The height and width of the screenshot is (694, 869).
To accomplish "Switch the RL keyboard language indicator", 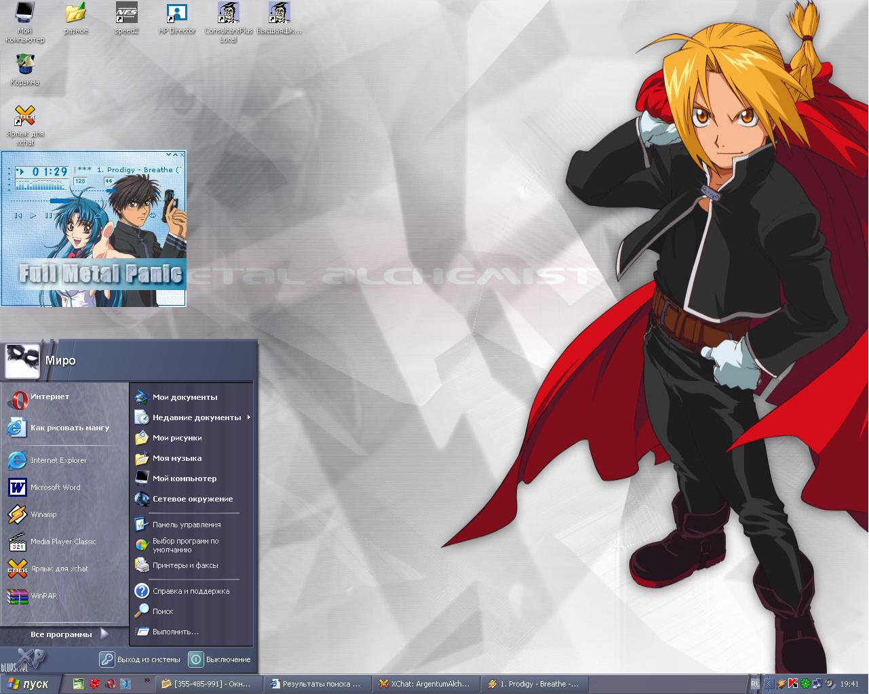I will pyautogui.click(x=755, y=684).
